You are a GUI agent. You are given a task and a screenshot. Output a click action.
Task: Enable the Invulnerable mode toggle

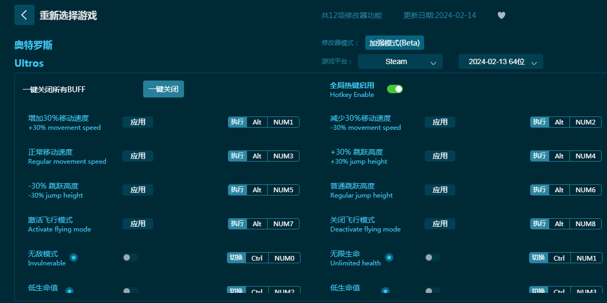click(130, 257)
